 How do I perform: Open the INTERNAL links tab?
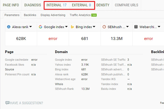56,5
